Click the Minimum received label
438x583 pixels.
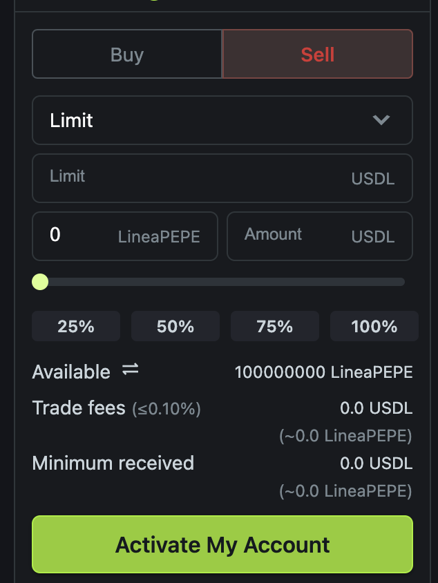(113, 463)
